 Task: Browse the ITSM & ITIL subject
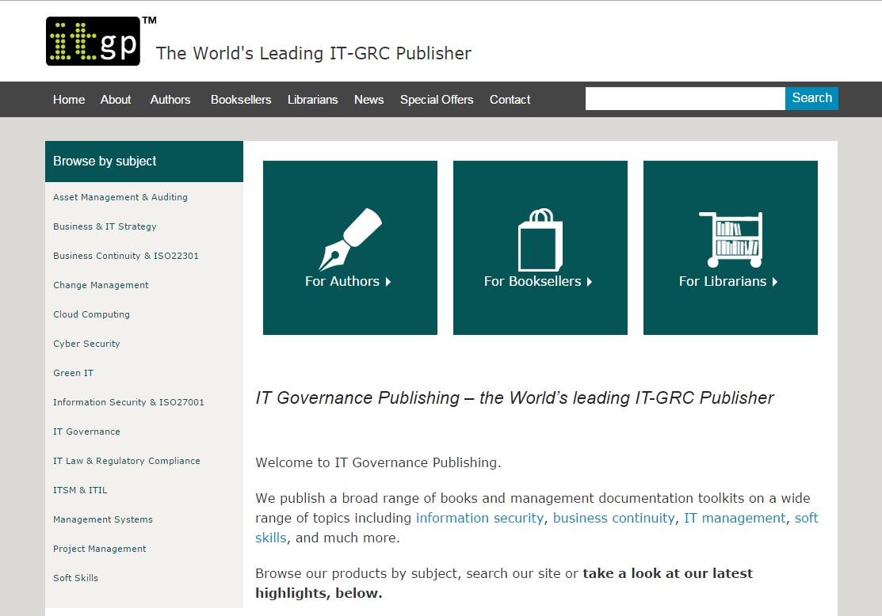pos(80,490)
